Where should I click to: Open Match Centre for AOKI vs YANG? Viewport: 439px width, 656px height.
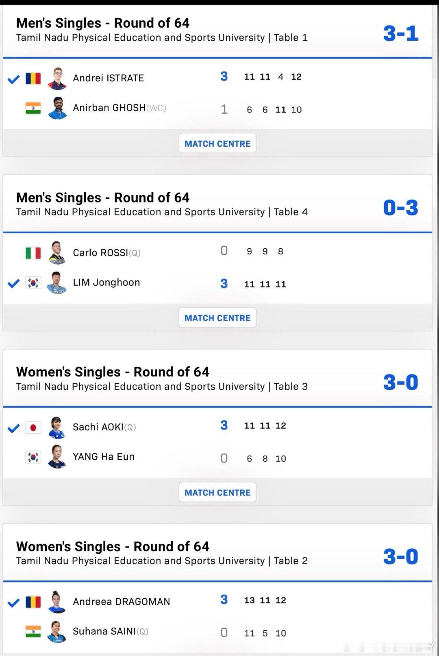coord(217,492)
